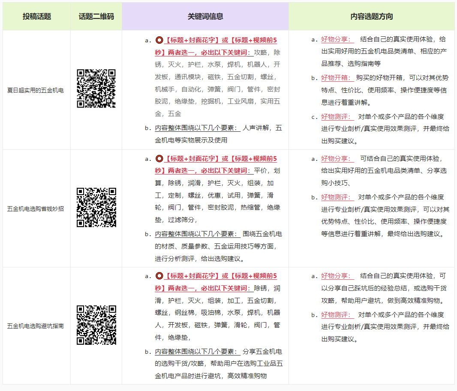Viewport: 457px width, 391px height.
Task: Click the QR code for 五金机电选购避坑指南
Action: [x=96, y=325]
